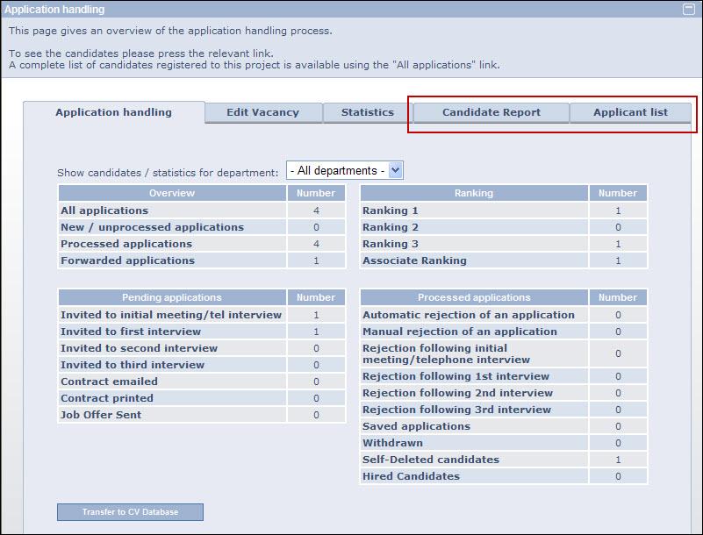Open the Processed applications link in Overview
Image resolution: width=703 pixels, height=535 pixels.
coord(126,244)
